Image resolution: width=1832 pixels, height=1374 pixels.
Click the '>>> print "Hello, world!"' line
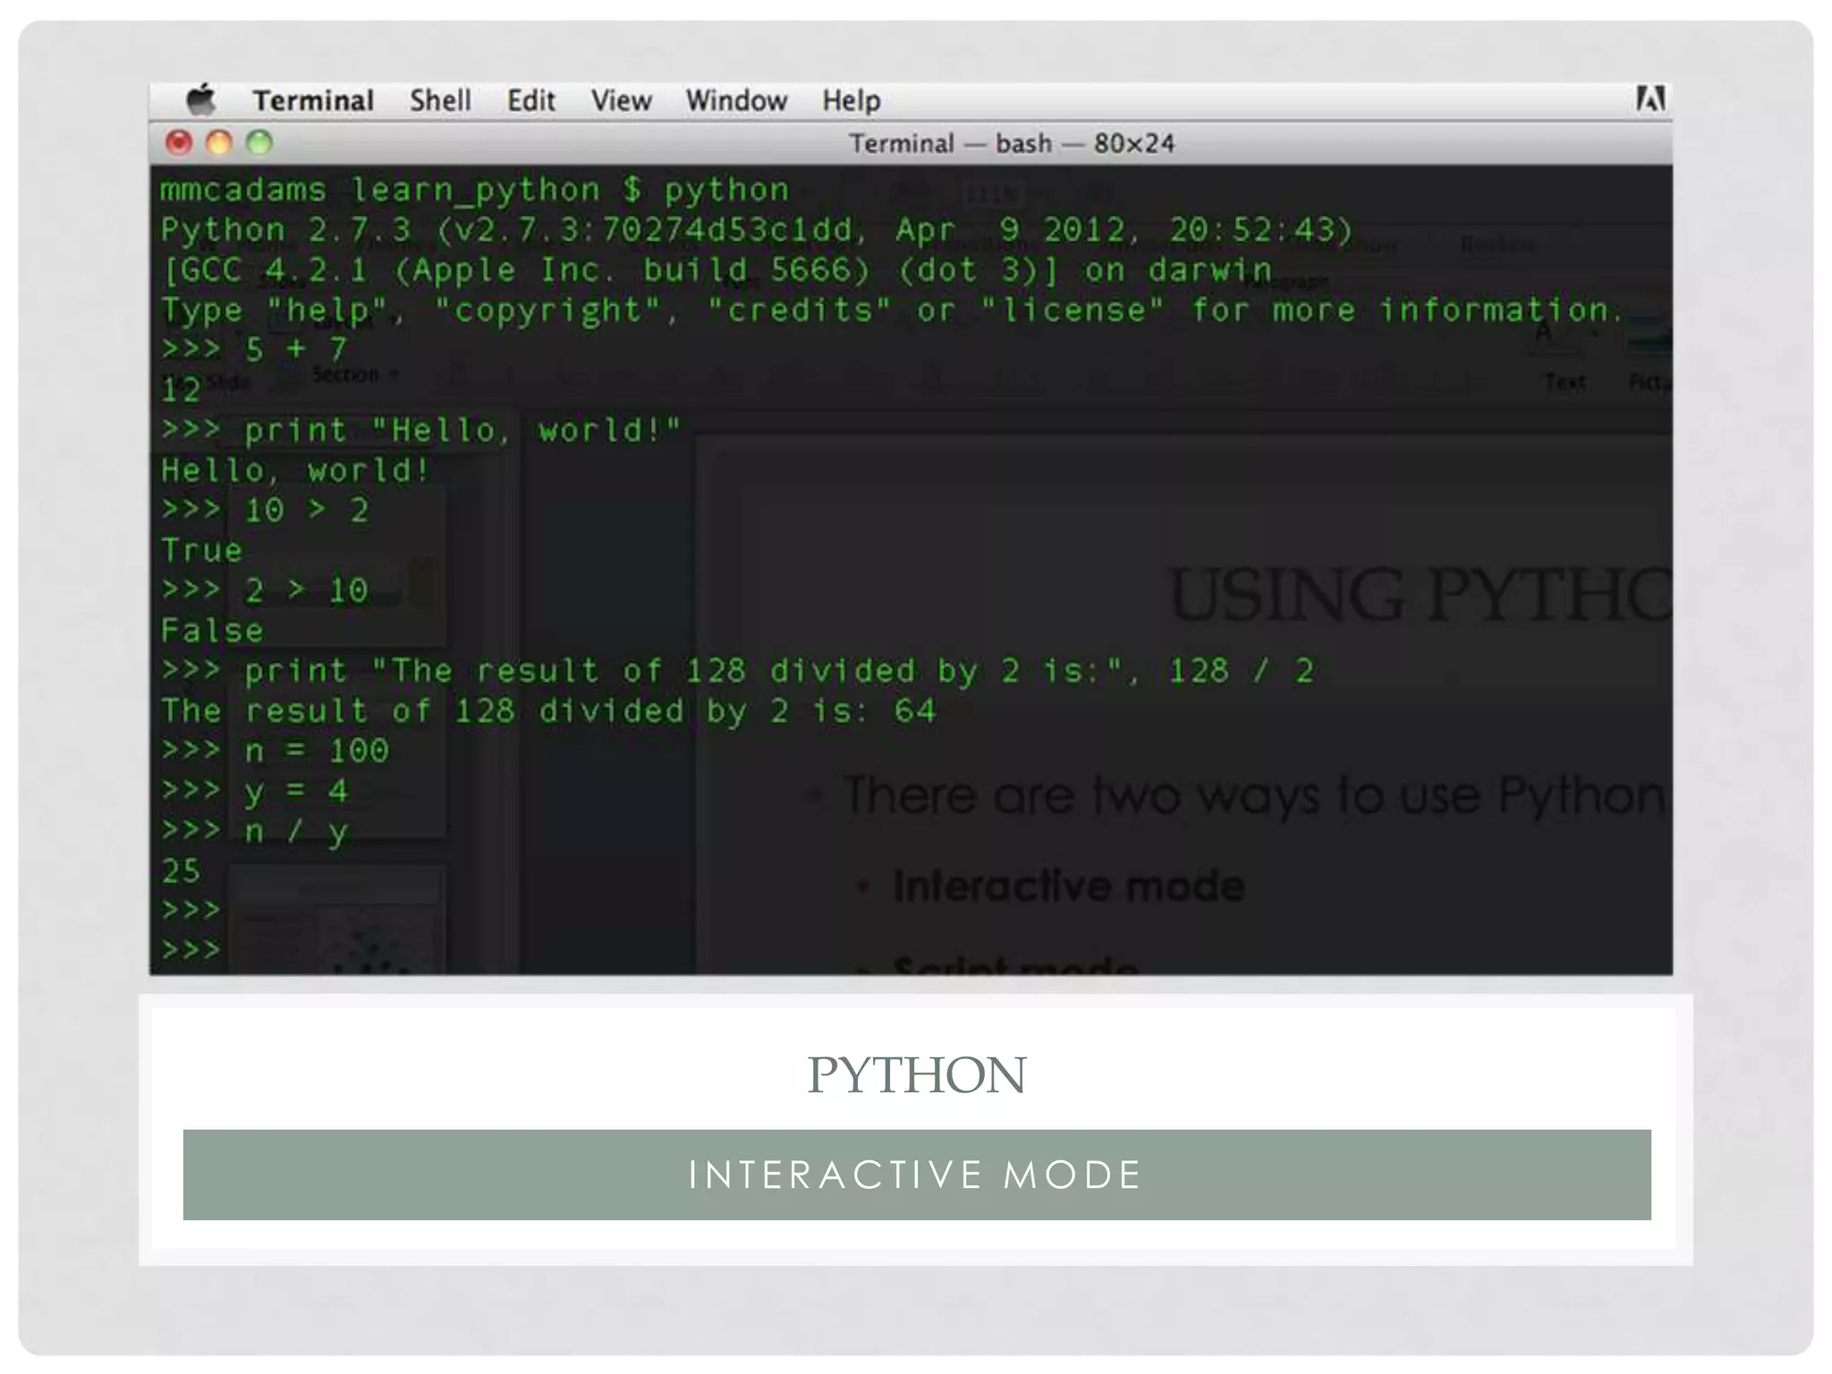pos(420,430)
